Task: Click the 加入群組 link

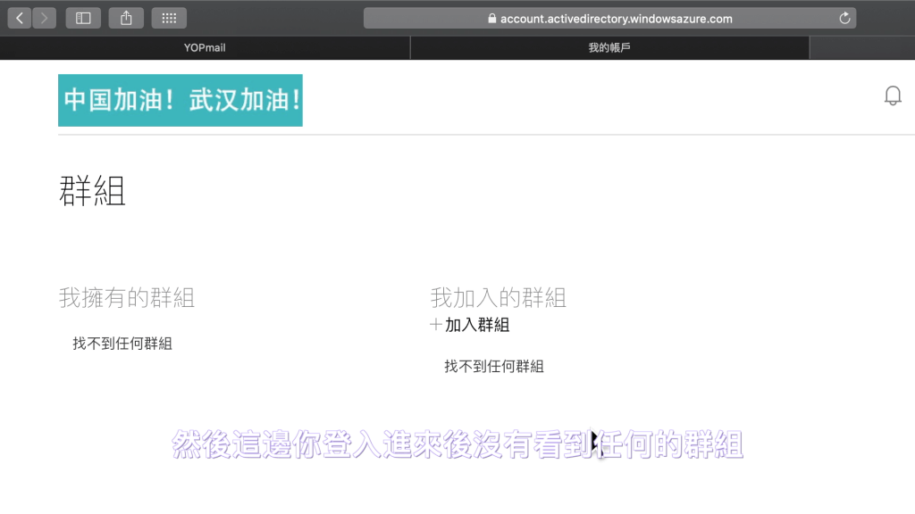Action: pos(477,325)
